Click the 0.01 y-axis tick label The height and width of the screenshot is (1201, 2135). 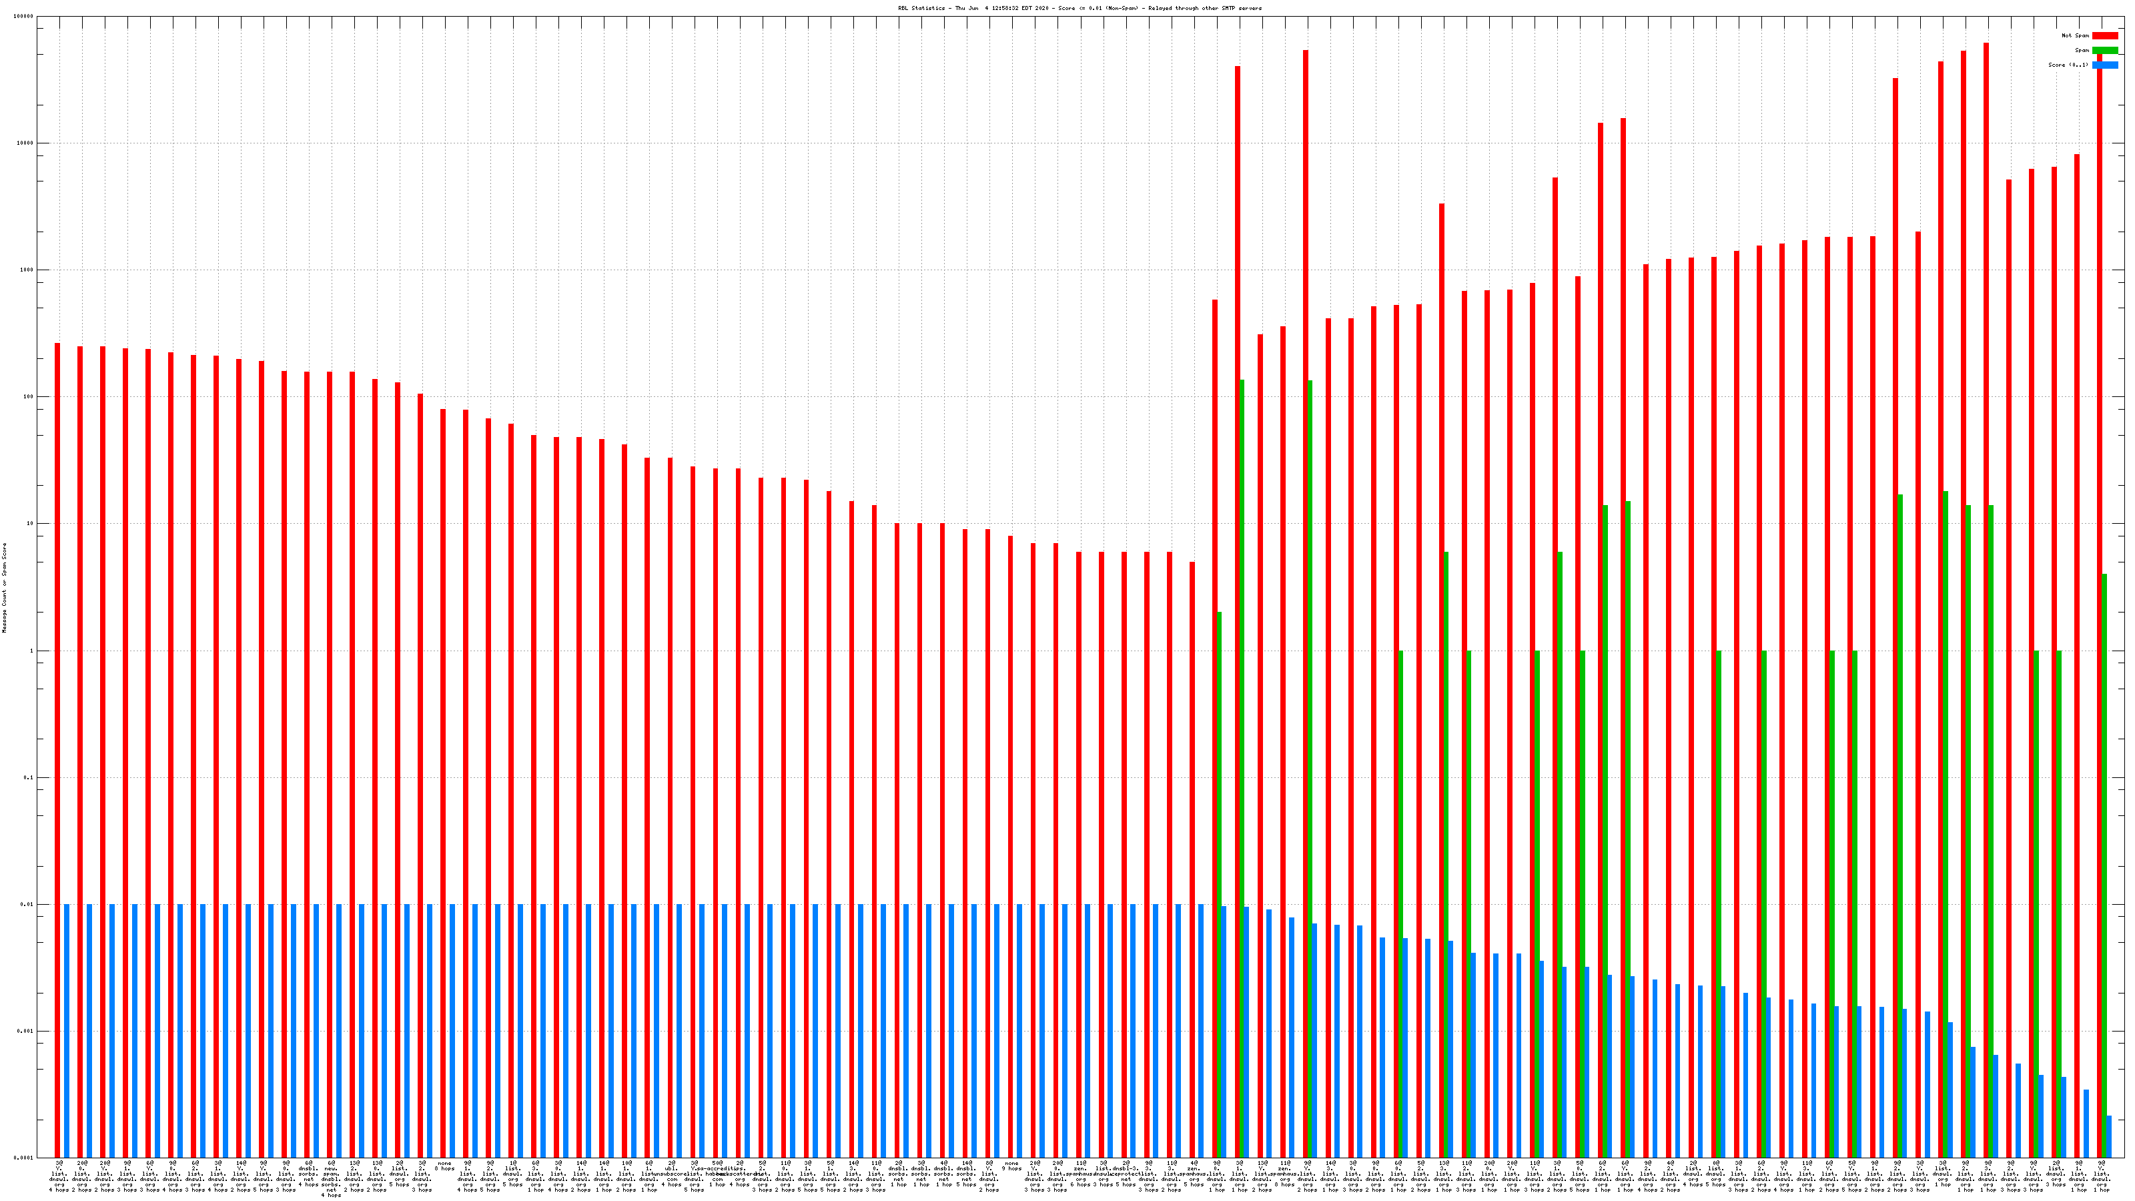coord(27,905)
